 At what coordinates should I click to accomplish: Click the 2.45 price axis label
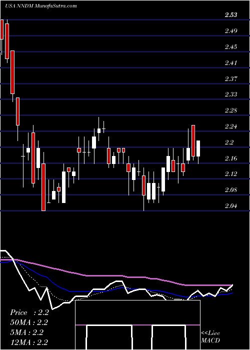click(231, 47)
